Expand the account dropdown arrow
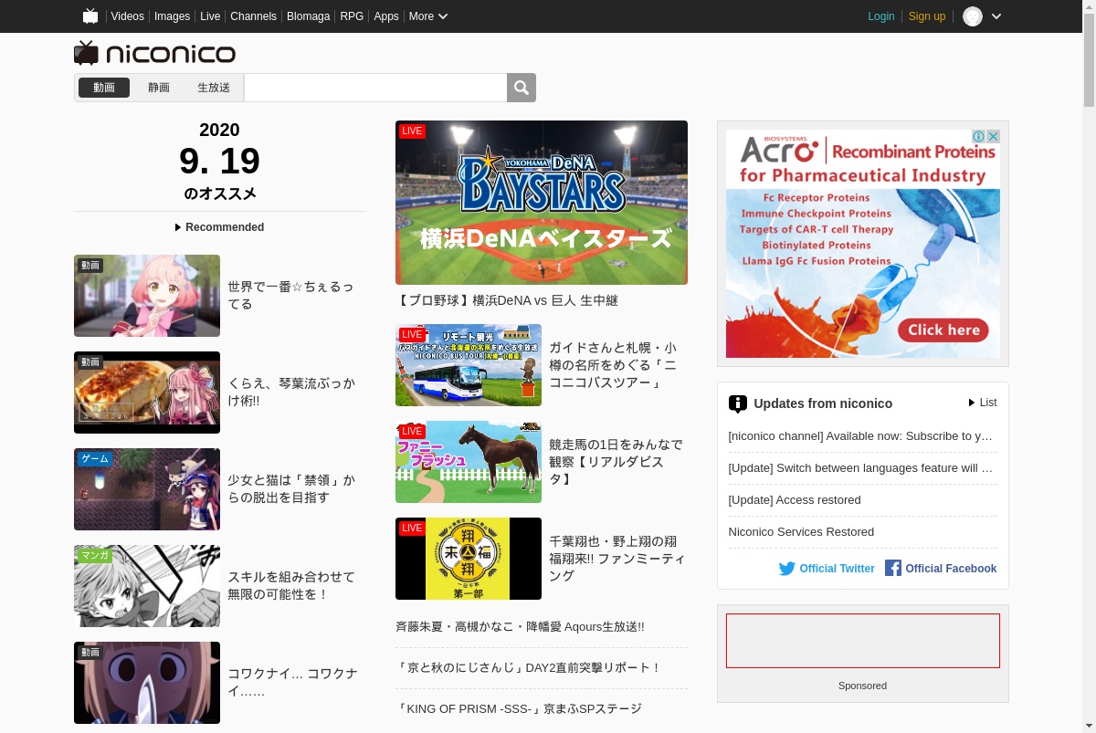 pos(996,16)
